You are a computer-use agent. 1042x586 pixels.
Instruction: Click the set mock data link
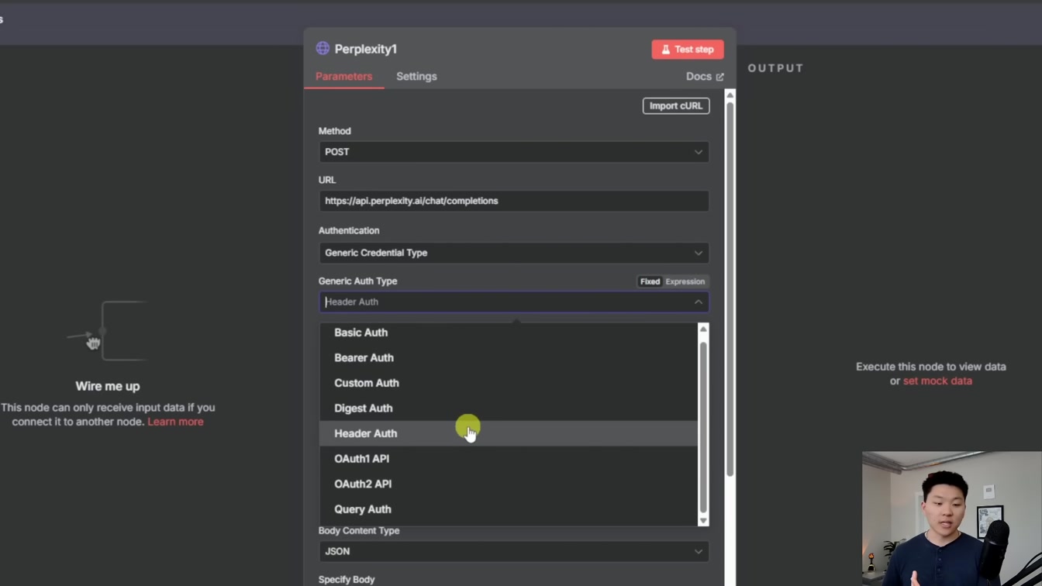point(937,381)
